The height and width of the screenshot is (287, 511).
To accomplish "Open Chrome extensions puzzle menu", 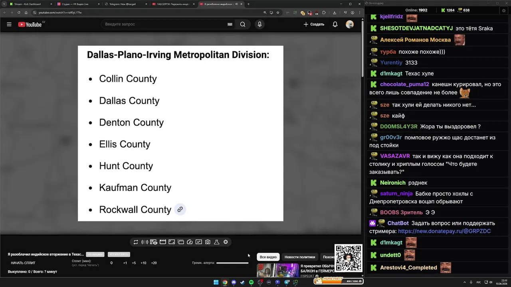I will click(x=323, y=12).
